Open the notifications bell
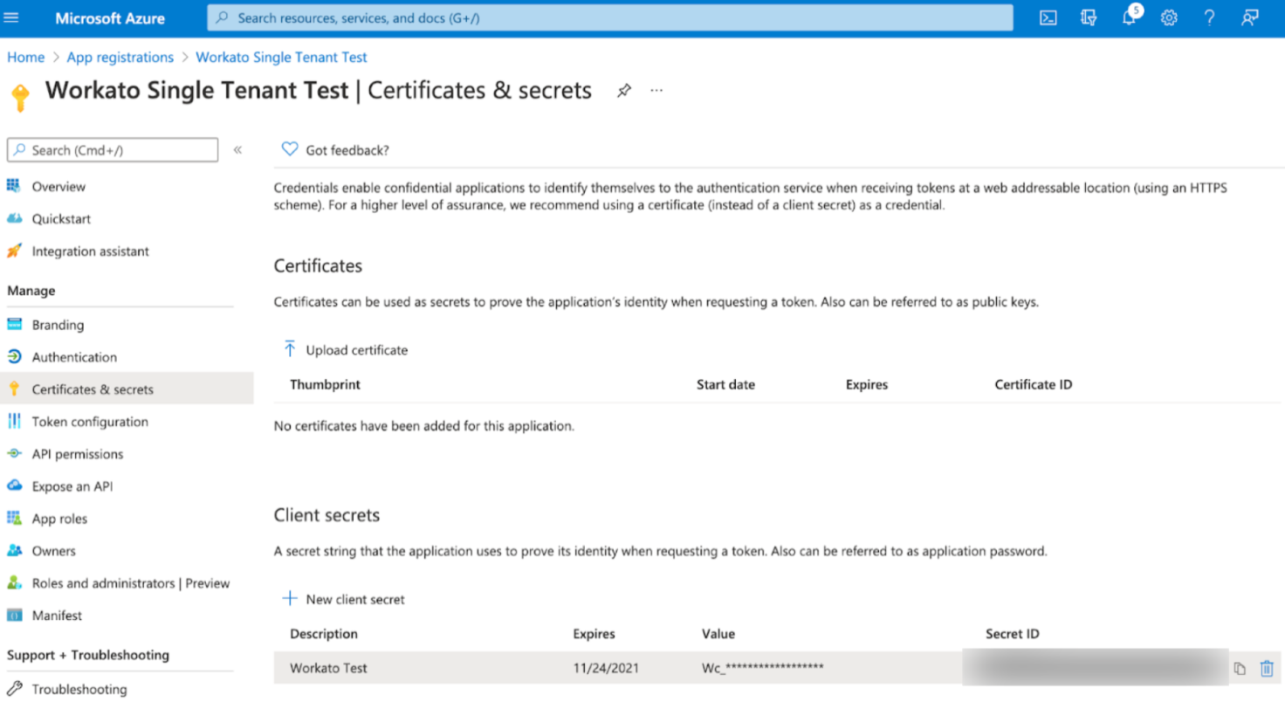The height and width of the screenshot is (709, 1285). (1130, 17)
